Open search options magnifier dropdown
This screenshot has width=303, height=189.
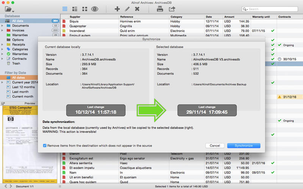coord(245,9)
